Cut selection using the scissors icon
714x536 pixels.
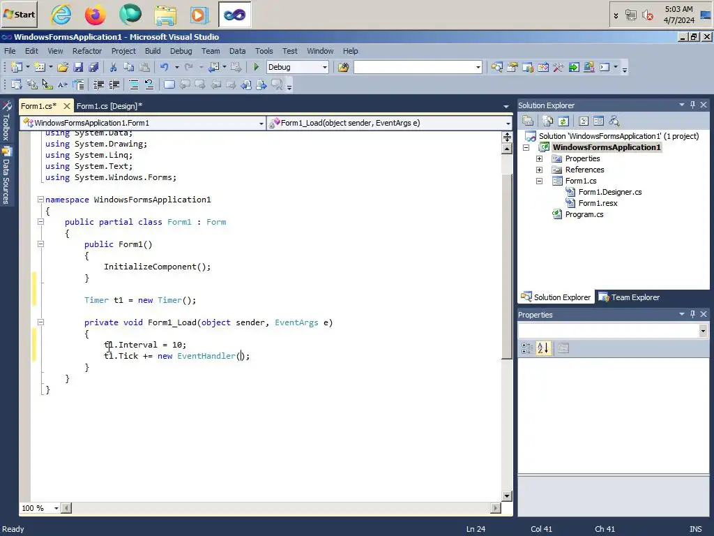tap(114, 68)
